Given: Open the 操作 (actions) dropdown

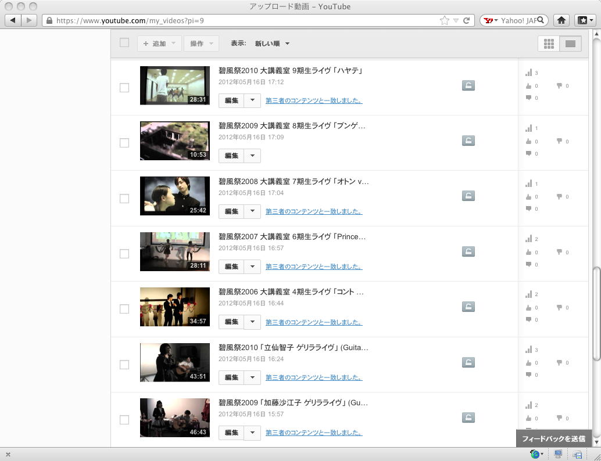Looking at the screenshot, I should click(201, 44).
